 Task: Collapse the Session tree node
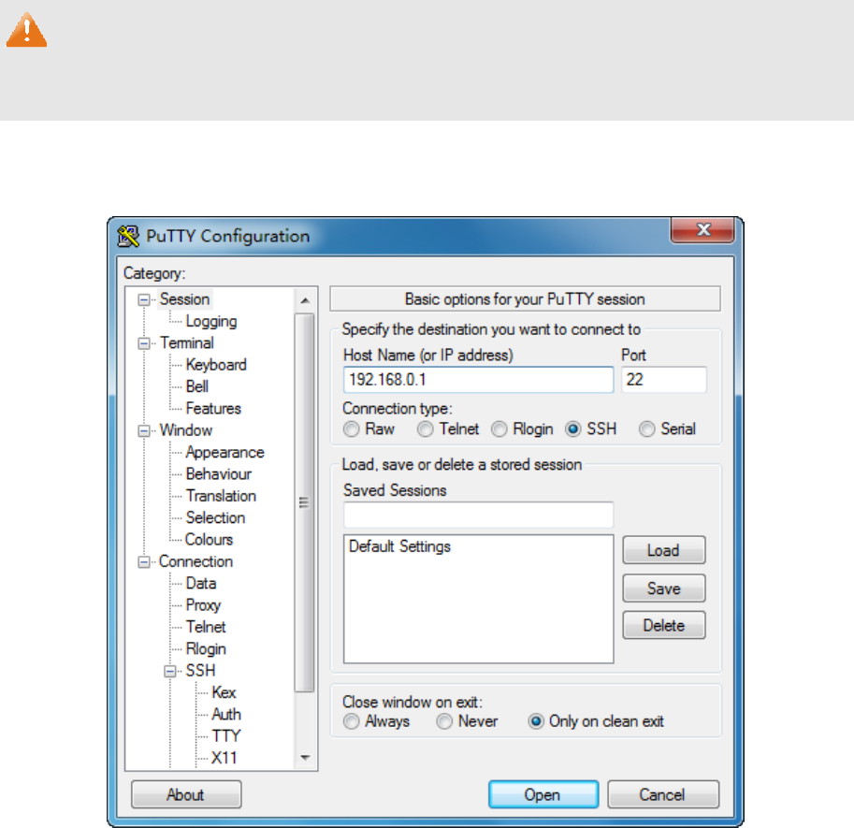click(144, 299)
